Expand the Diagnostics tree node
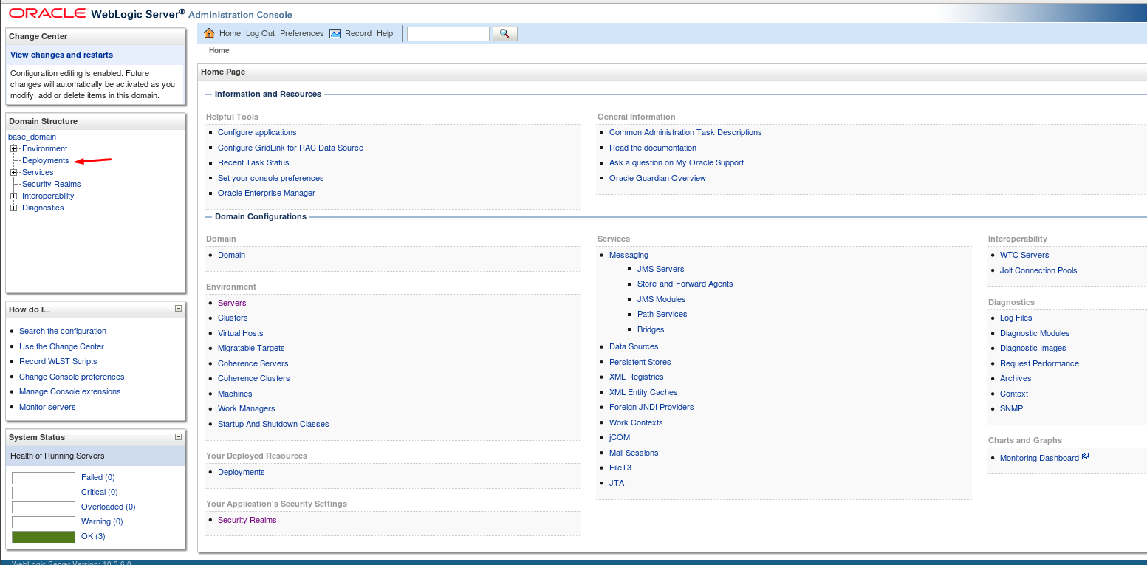This screenshot has height=565, width=1147. (14, 208)
